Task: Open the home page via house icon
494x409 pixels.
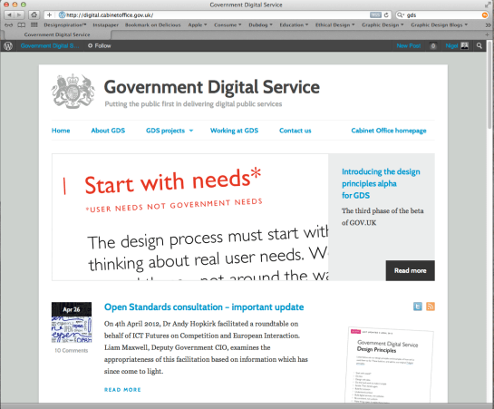Action: pos(34,15)
